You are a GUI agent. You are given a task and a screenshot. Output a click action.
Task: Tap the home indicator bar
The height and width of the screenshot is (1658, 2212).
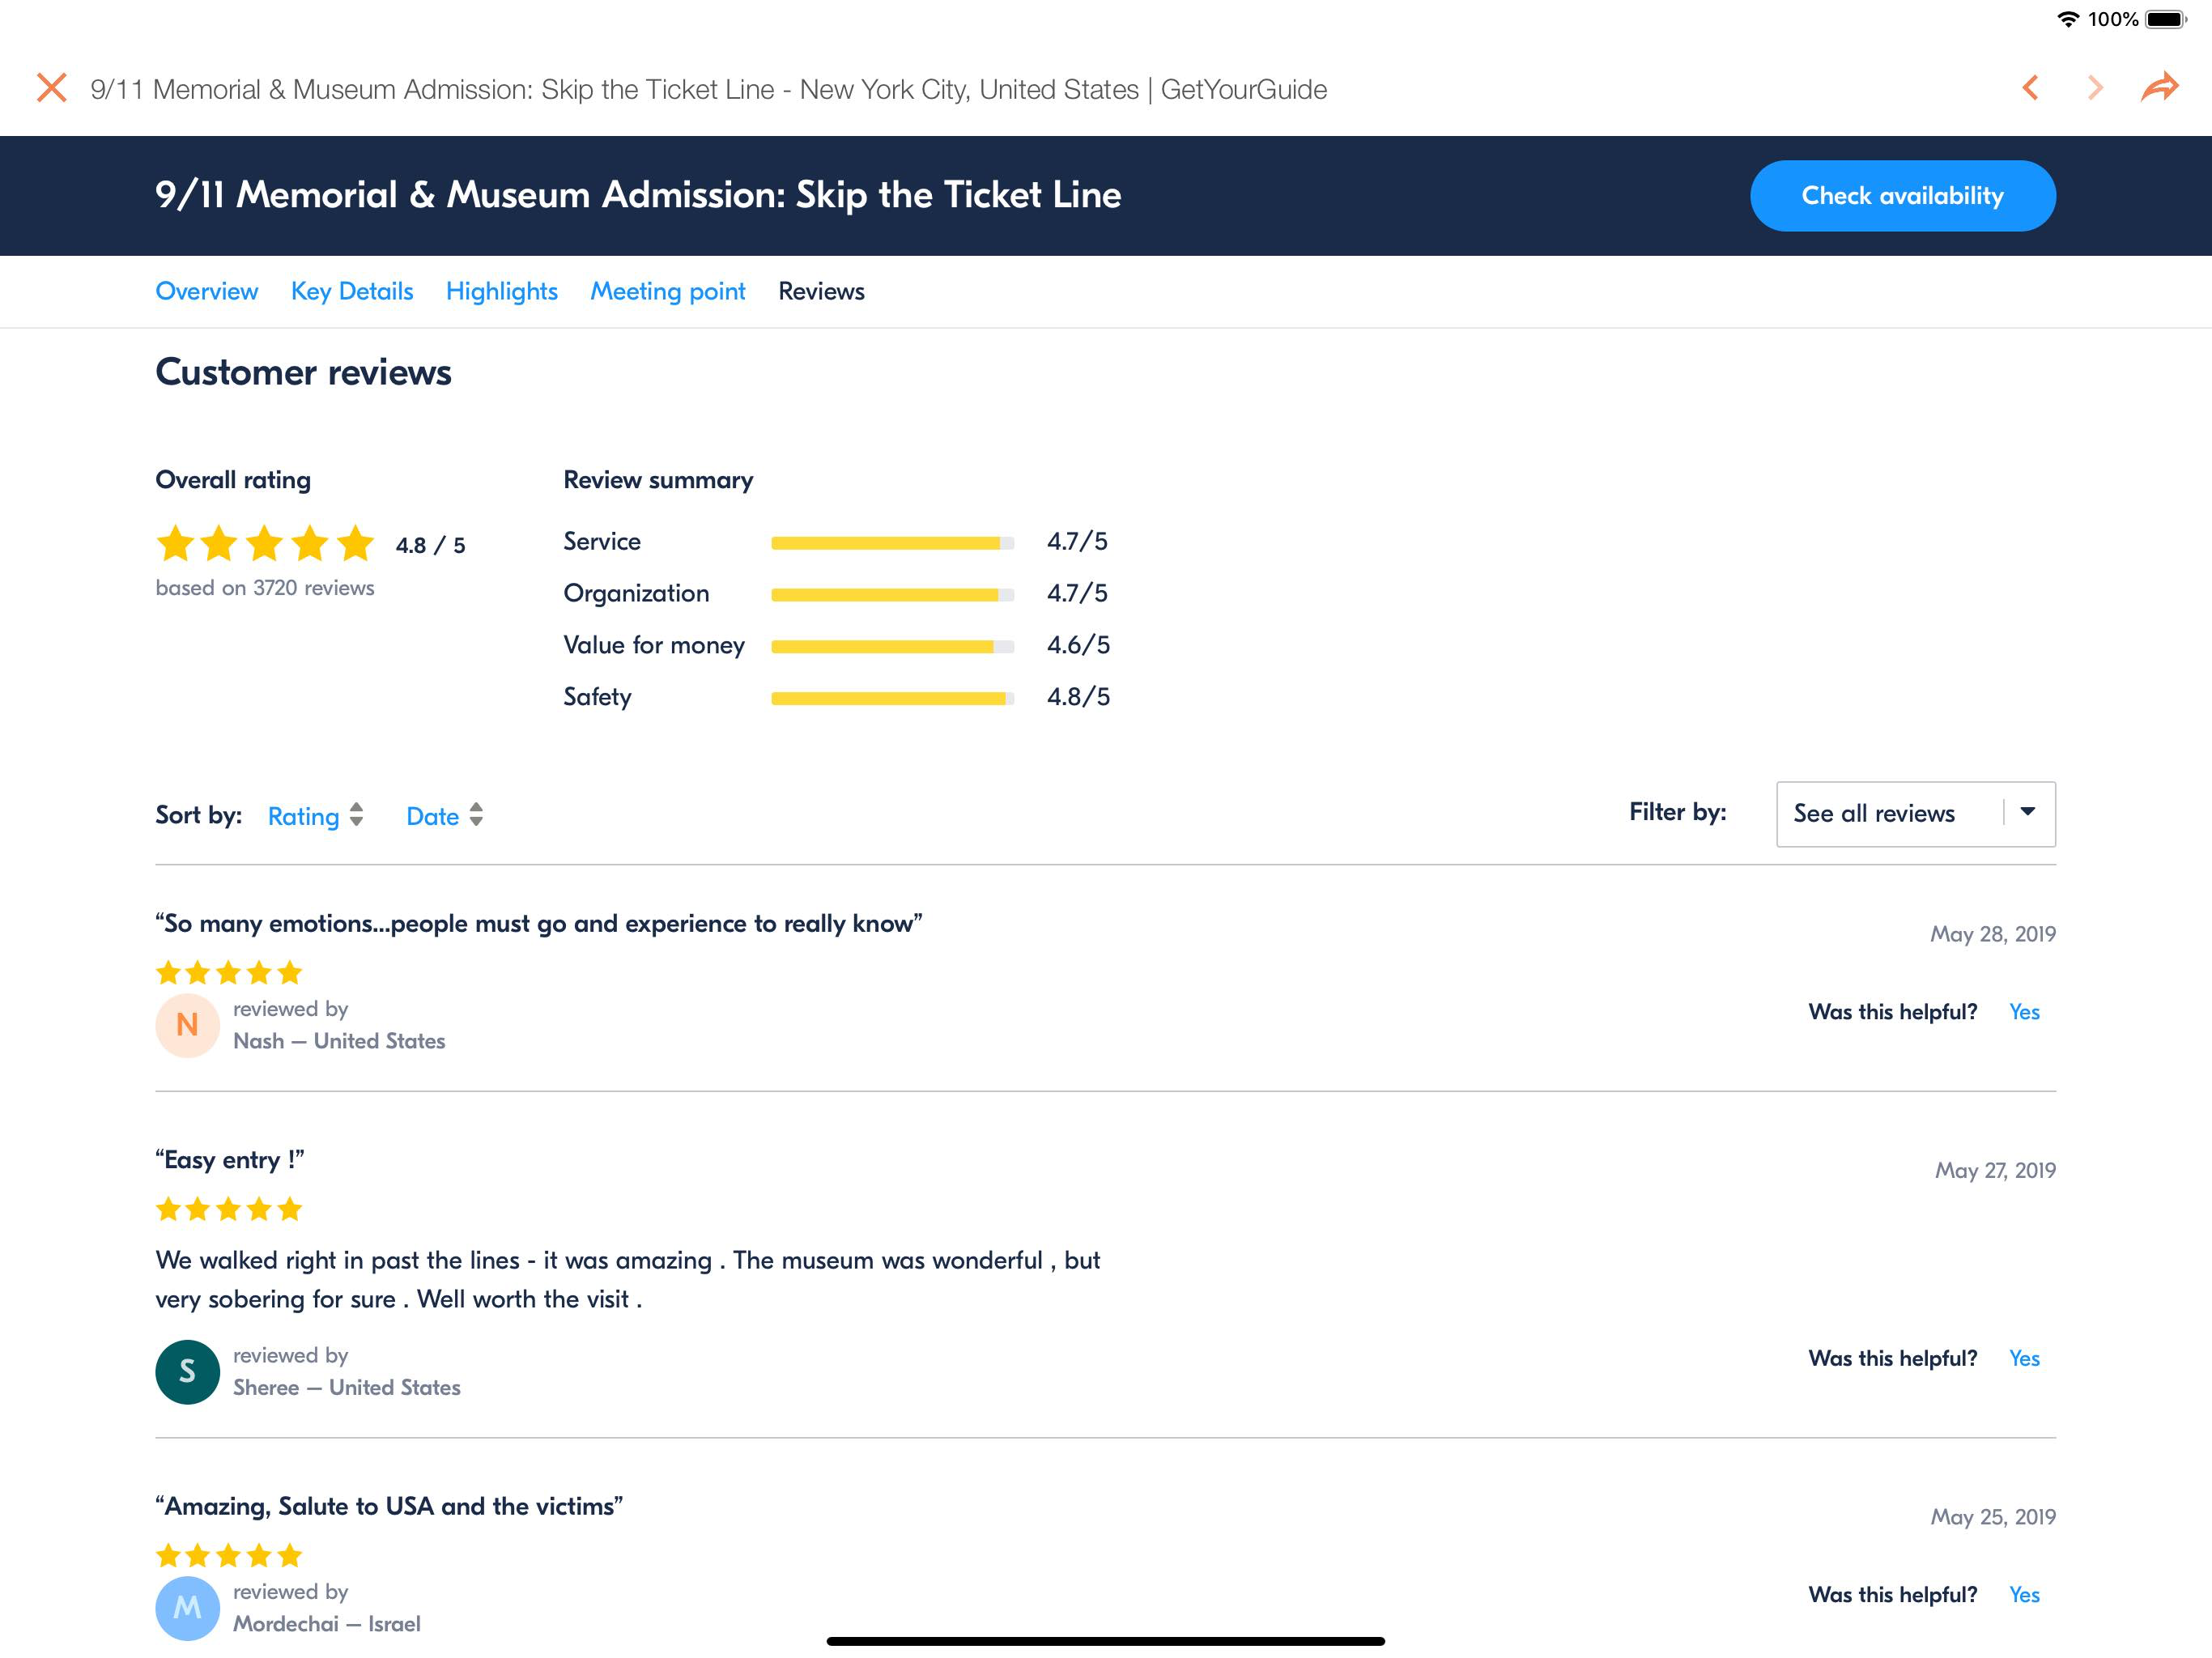tap(1106, 1641)
